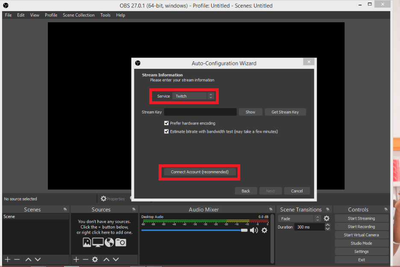Open the View menu
400x267 pixels.
click(x=35, y=15)
